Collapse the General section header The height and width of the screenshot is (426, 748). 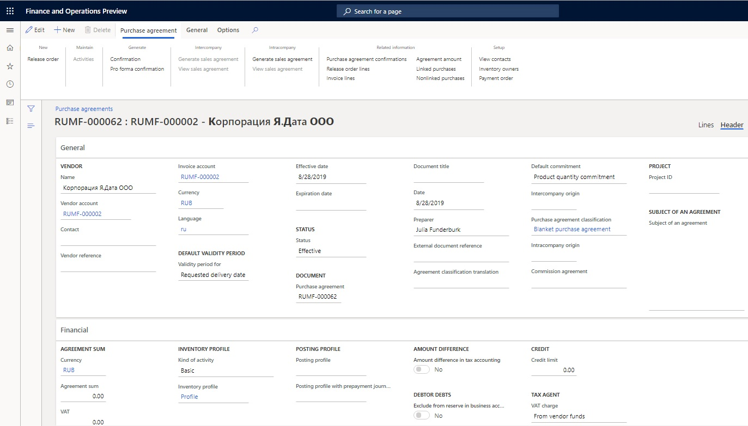402,147
